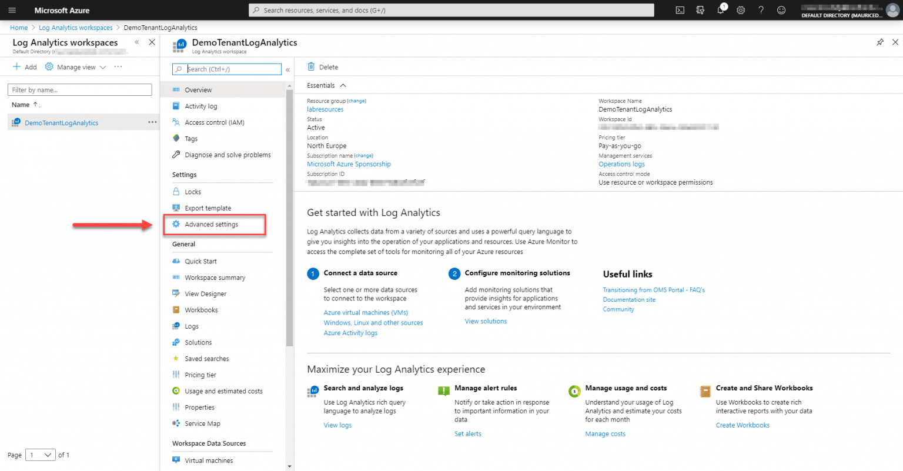Change the labresources resource group
903x471 pixels.
356,101
